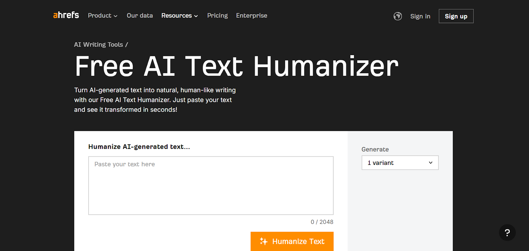This screenshot has width=529, height=251.
Task: Follow the AI Writing Tools breadcrumb
Action: [x=99, y=45]
